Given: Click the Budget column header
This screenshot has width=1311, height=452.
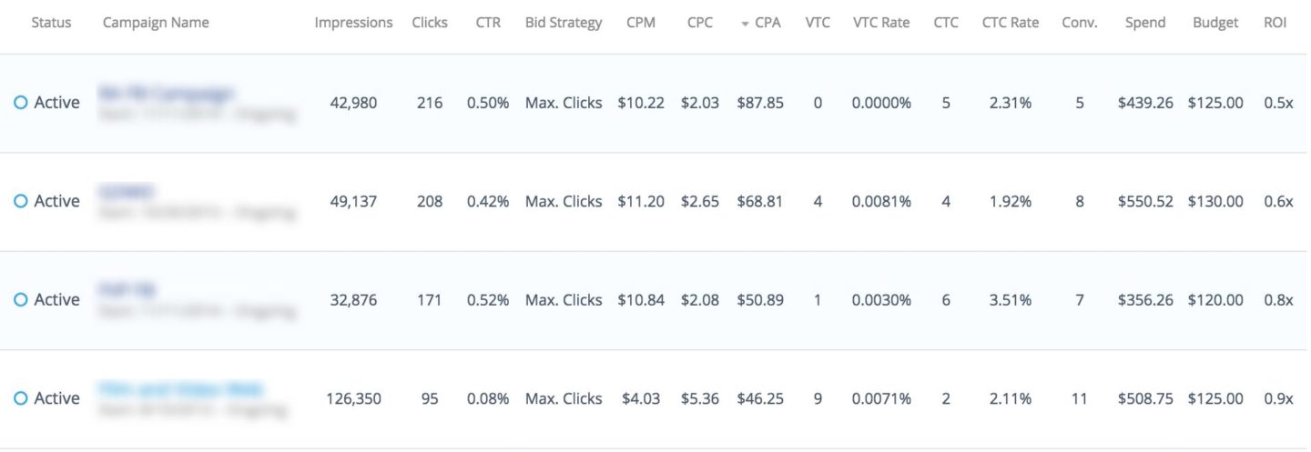Looking at the screenshot, I should tap(1215, 23).
